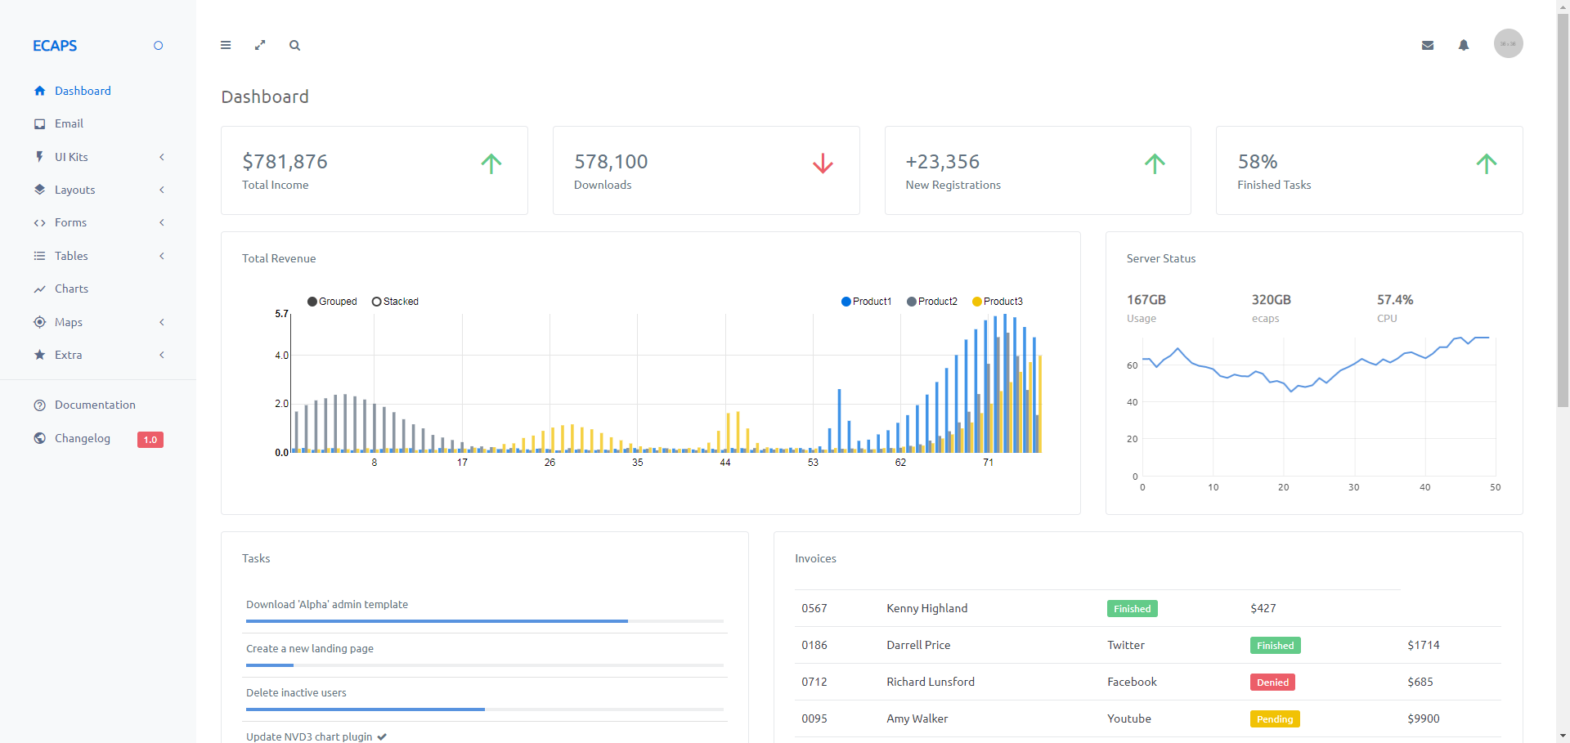1570x743 pixels.
Task: Open the user avatar at top right
Action: 1508,43
